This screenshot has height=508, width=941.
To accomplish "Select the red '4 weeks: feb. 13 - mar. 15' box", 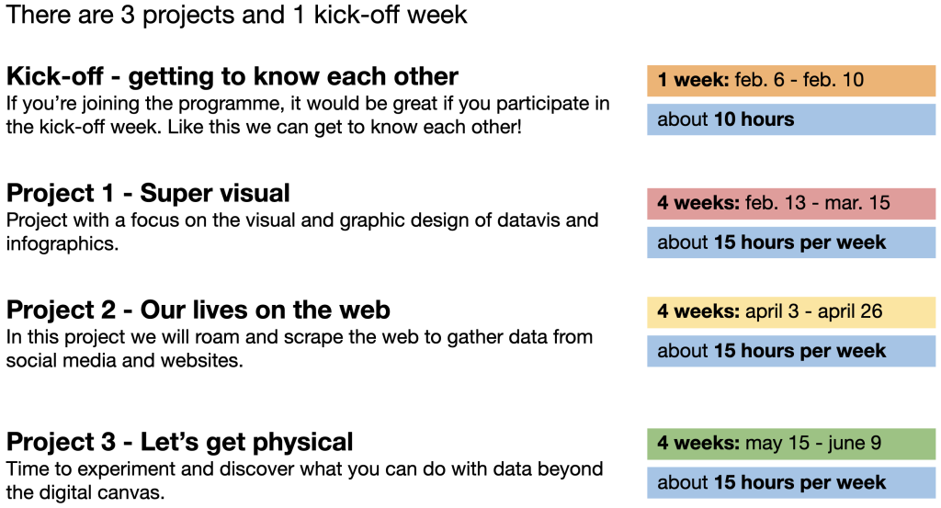I will coord(791,203).
